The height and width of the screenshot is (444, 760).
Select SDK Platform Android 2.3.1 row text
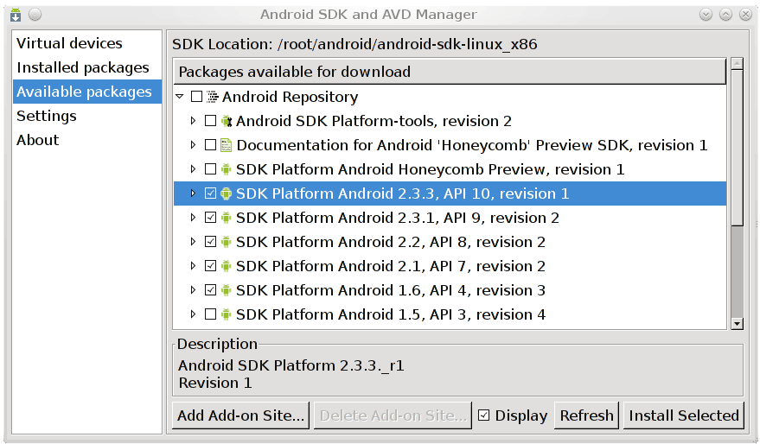[398, 218]
